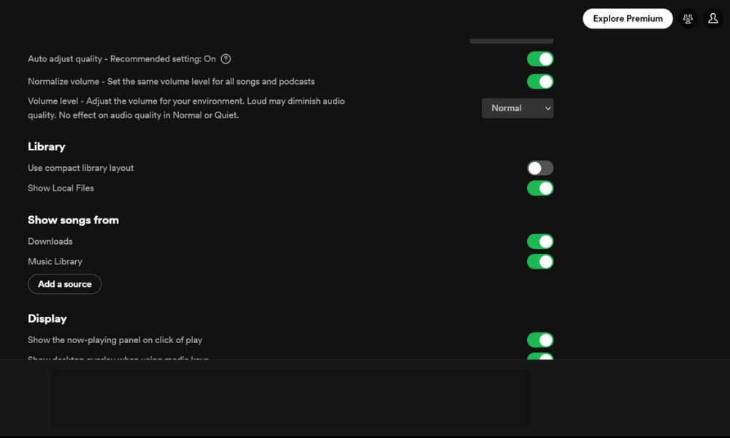Adjust the slider above Auto adjust quality
This screenshot has height=438, width=730.
point(511,42)
